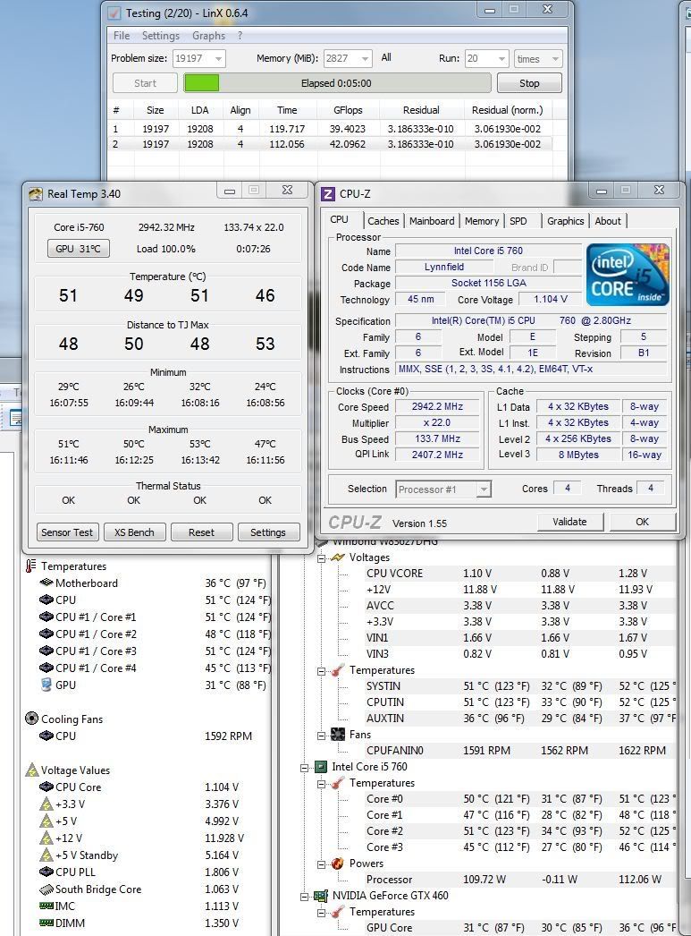Click the DIMM memory module icon
This screenshot has height=936, width=691.
coord(46,923)
